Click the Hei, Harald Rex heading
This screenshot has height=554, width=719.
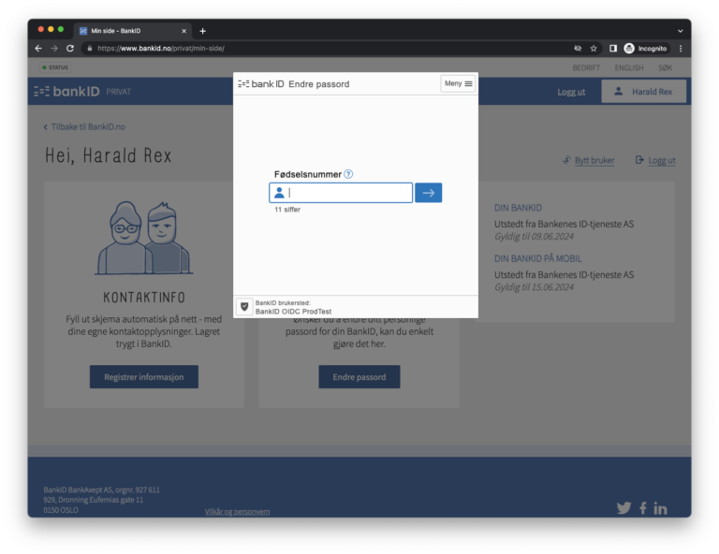point(109,155)
